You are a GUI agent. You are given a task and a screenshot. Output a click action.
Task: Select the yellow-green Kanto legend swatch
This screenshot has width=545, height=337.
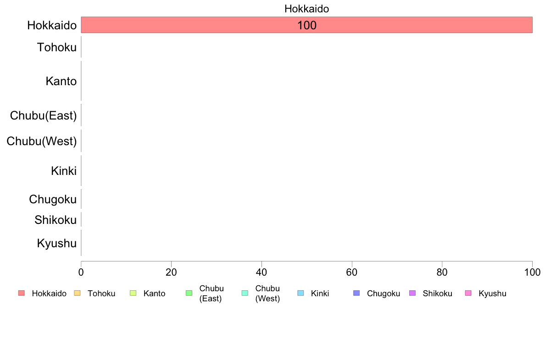(x=133, y=293)
